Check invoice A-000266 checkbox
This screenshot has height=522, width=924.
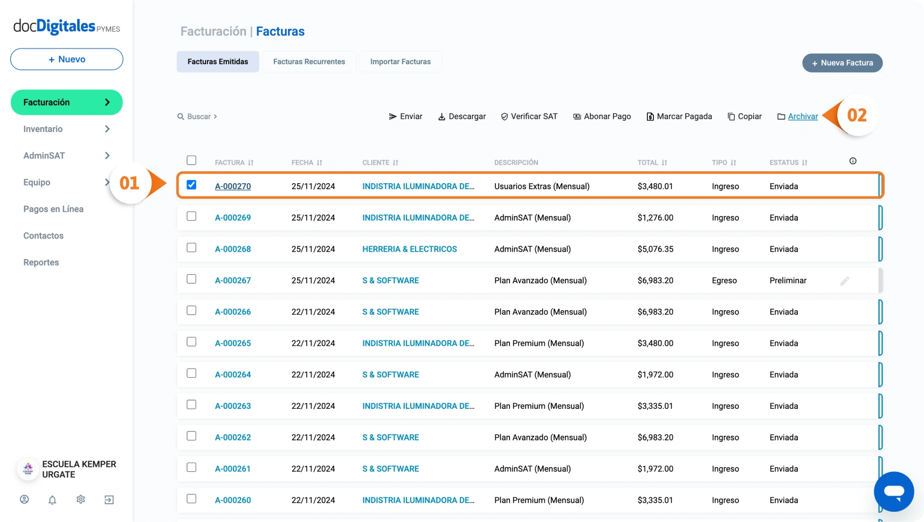point(191,310)
